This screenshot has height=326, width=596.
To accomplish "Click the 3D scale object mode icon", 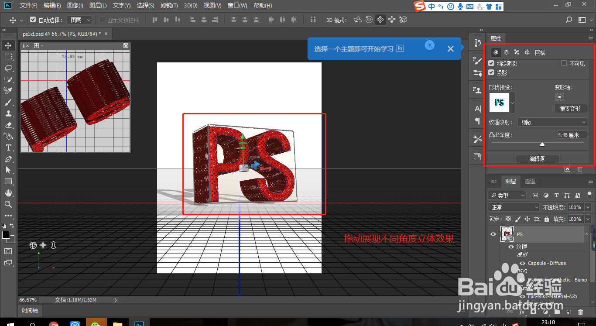I will (404, 20).
